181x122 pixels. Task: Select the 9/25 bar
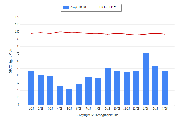click(x=108, y=87)
